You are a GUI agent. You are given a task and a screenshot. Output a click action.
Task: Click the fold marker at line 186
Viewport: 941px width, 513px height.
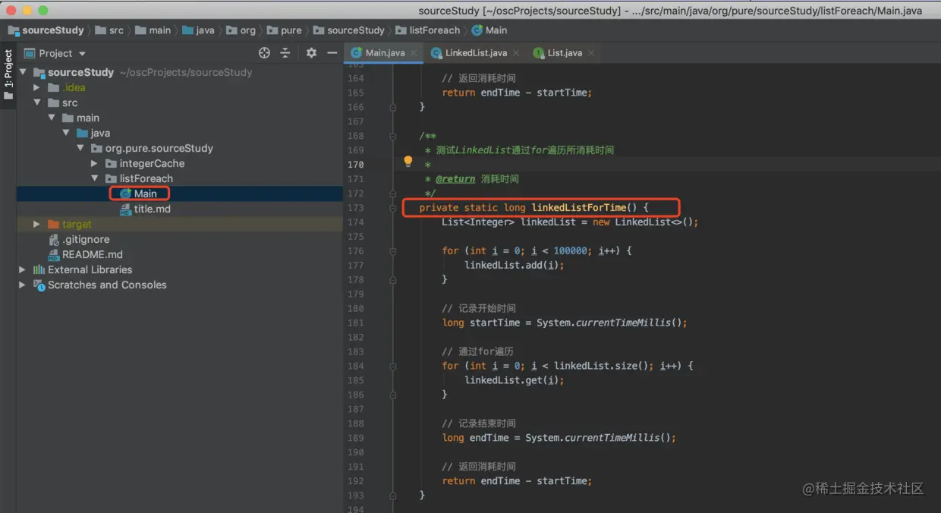click(393, 395)
